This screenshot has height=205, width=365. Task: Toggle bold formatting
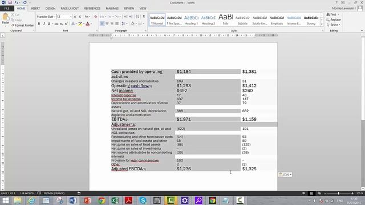pos(39,24)
